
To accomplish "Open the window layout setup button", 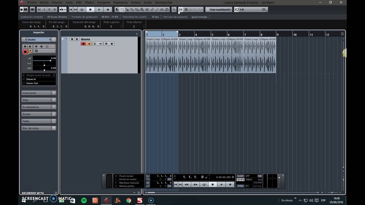I will coord(25,9).
